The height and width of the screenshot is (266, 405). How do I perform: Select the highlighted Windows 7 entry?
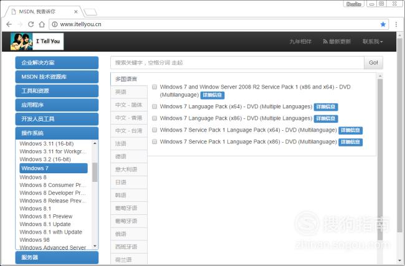[54, 168]
